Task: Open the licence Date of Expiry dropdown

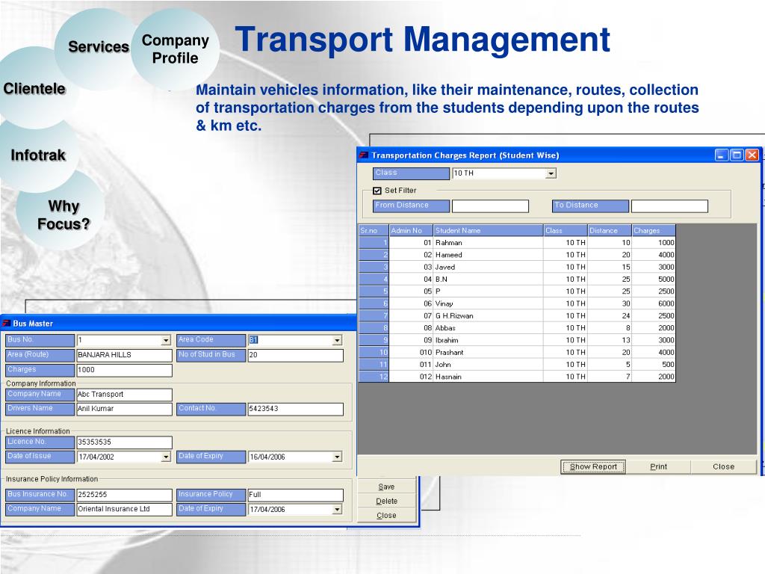Action: [x=337, y=457]
